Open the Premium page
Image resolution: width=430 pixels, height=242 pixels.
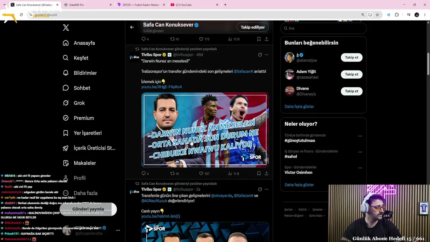(x=79, y=118)
